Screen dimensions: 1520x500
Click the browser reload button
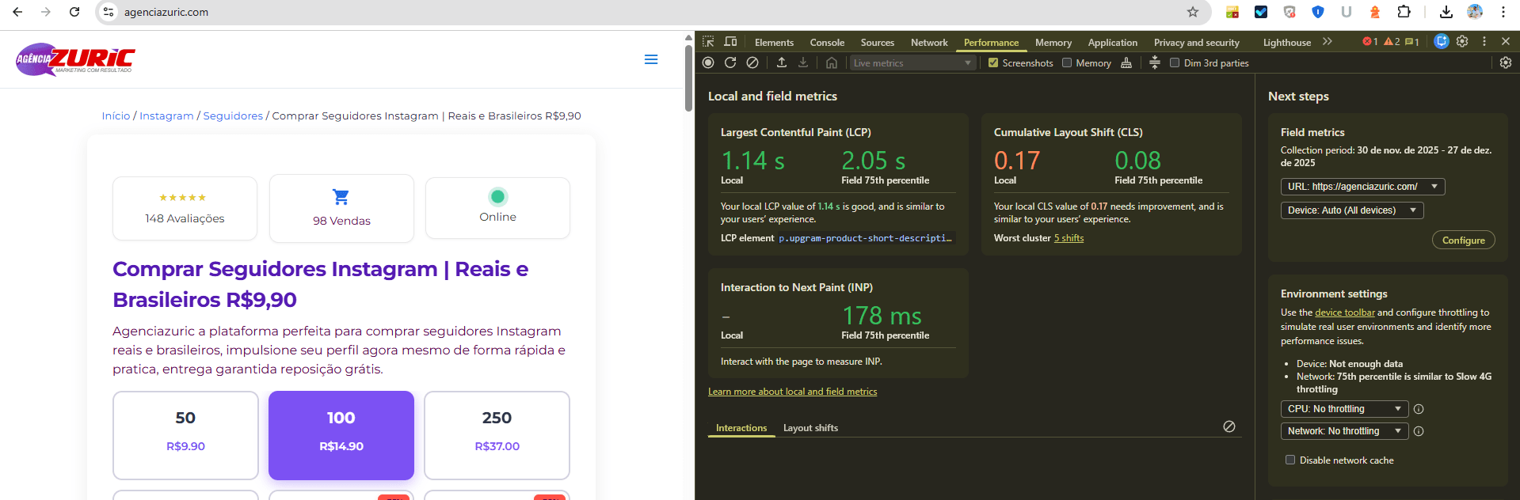coord(74,12)
